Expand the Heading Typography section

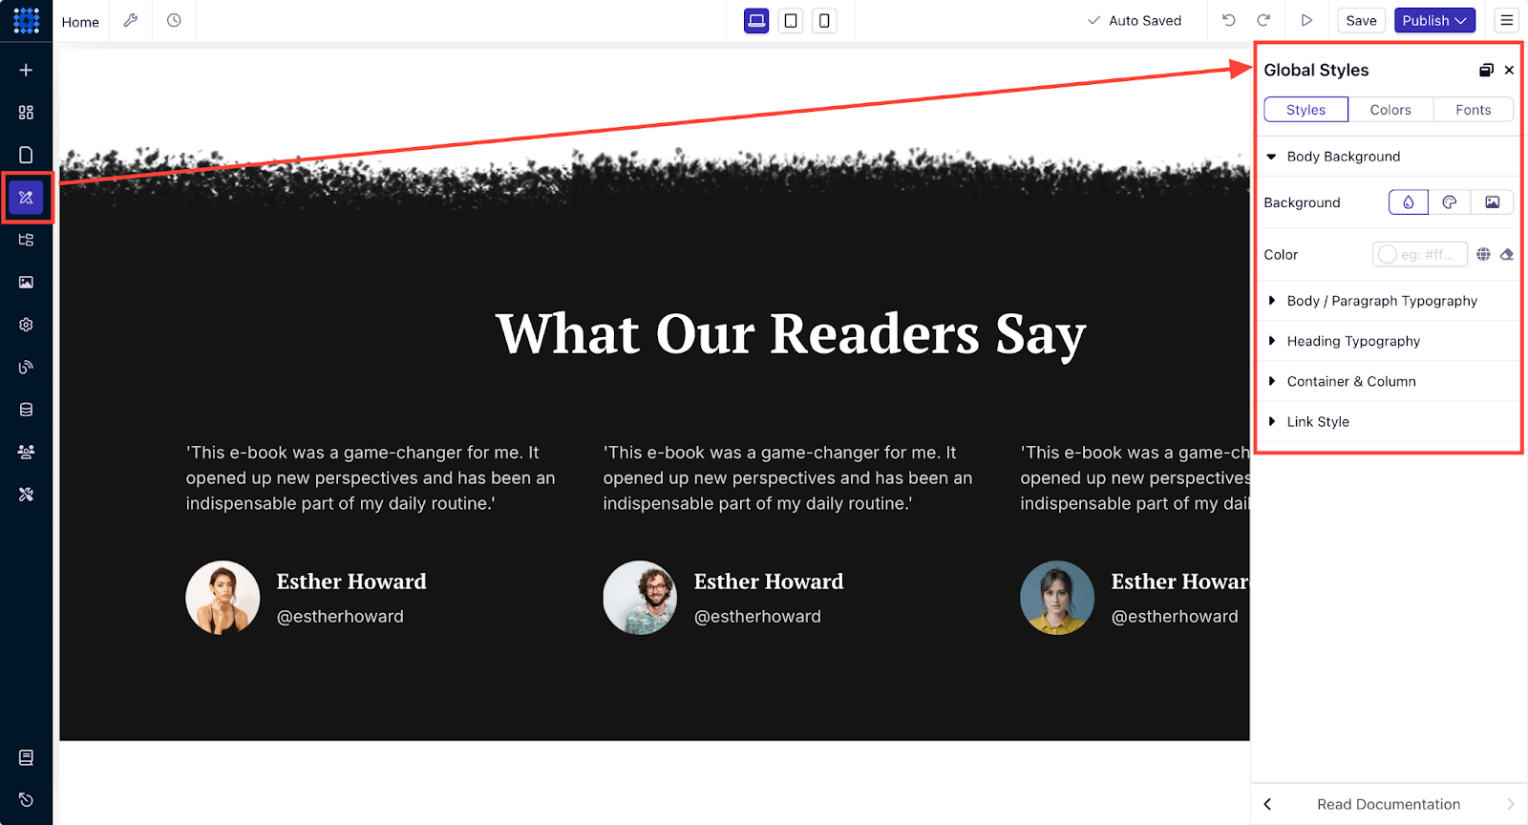pos(1389,341)
